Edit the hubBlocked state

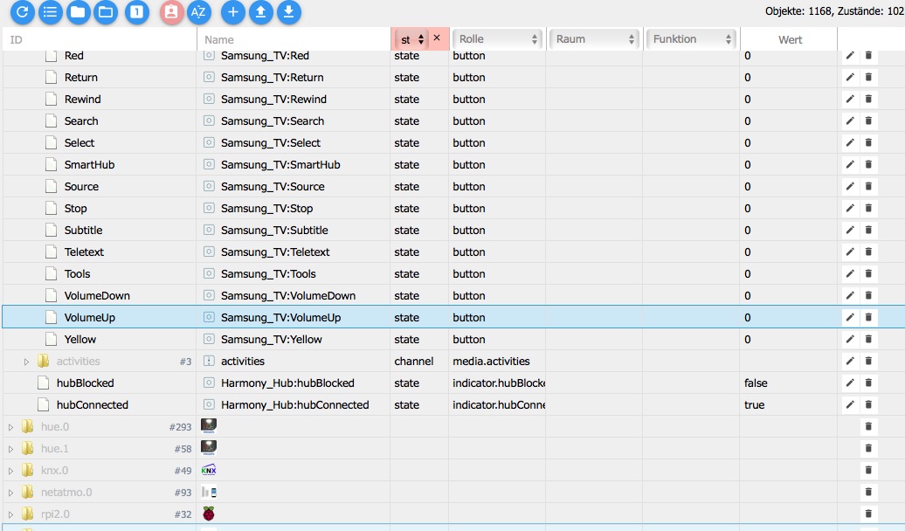[x=850, y=383]
